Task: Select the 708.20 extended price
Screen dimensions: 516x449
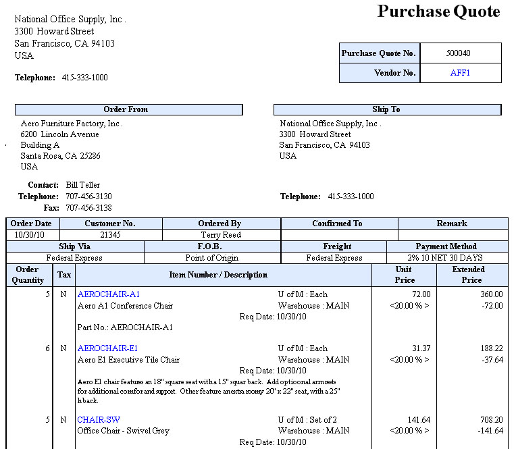Action: [488, 420]
